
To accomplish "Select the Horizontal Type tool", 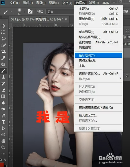I will (3, 122).
